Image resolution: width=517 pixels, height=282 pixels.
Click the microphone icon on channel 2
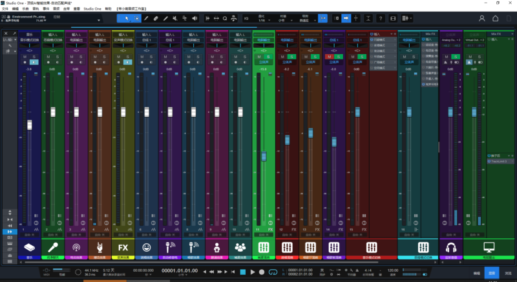[x=53, y=247]
